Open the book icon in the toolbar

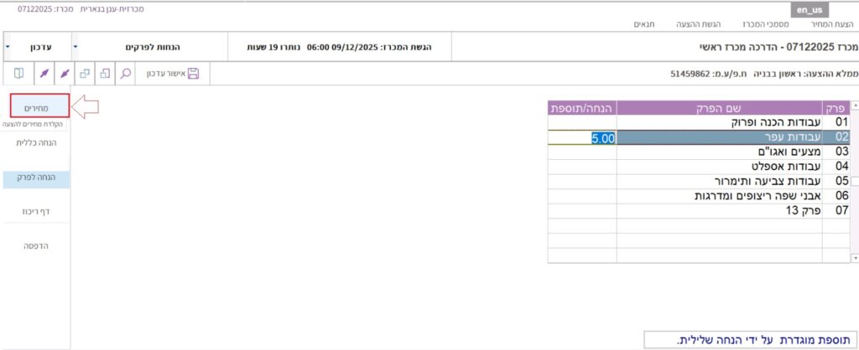pos(18,74)
